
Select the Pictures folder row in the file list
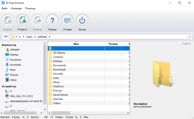tap(89, 91)
